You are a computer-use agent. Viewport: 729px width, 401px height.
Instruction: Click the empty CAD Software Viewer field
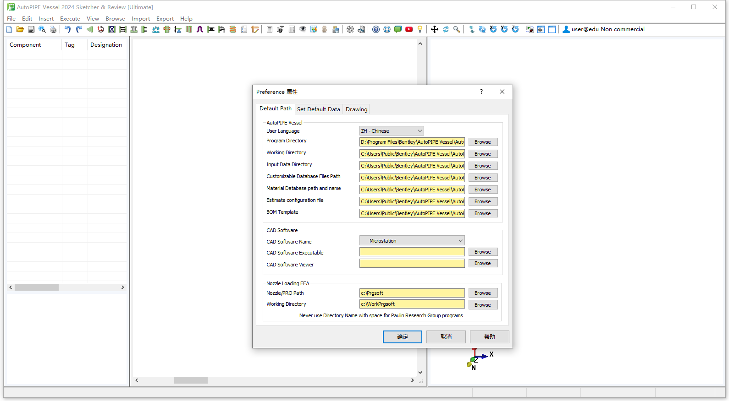(412, 263)
